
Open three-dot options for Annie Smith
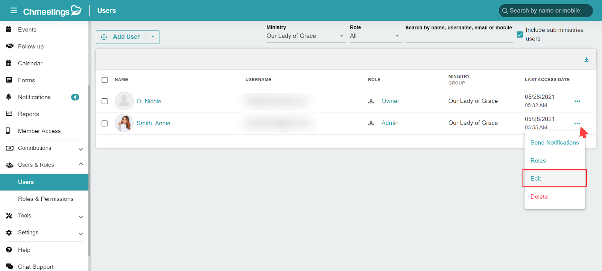pyautogui.click(x=577, y=123)
